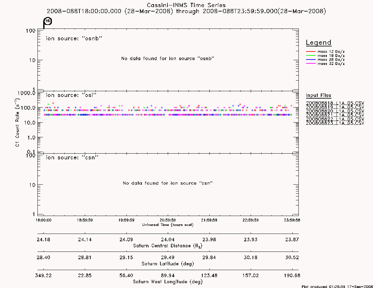Click the 349.22 longitude value
Screen dimensions: 373x288
point(44,276)
